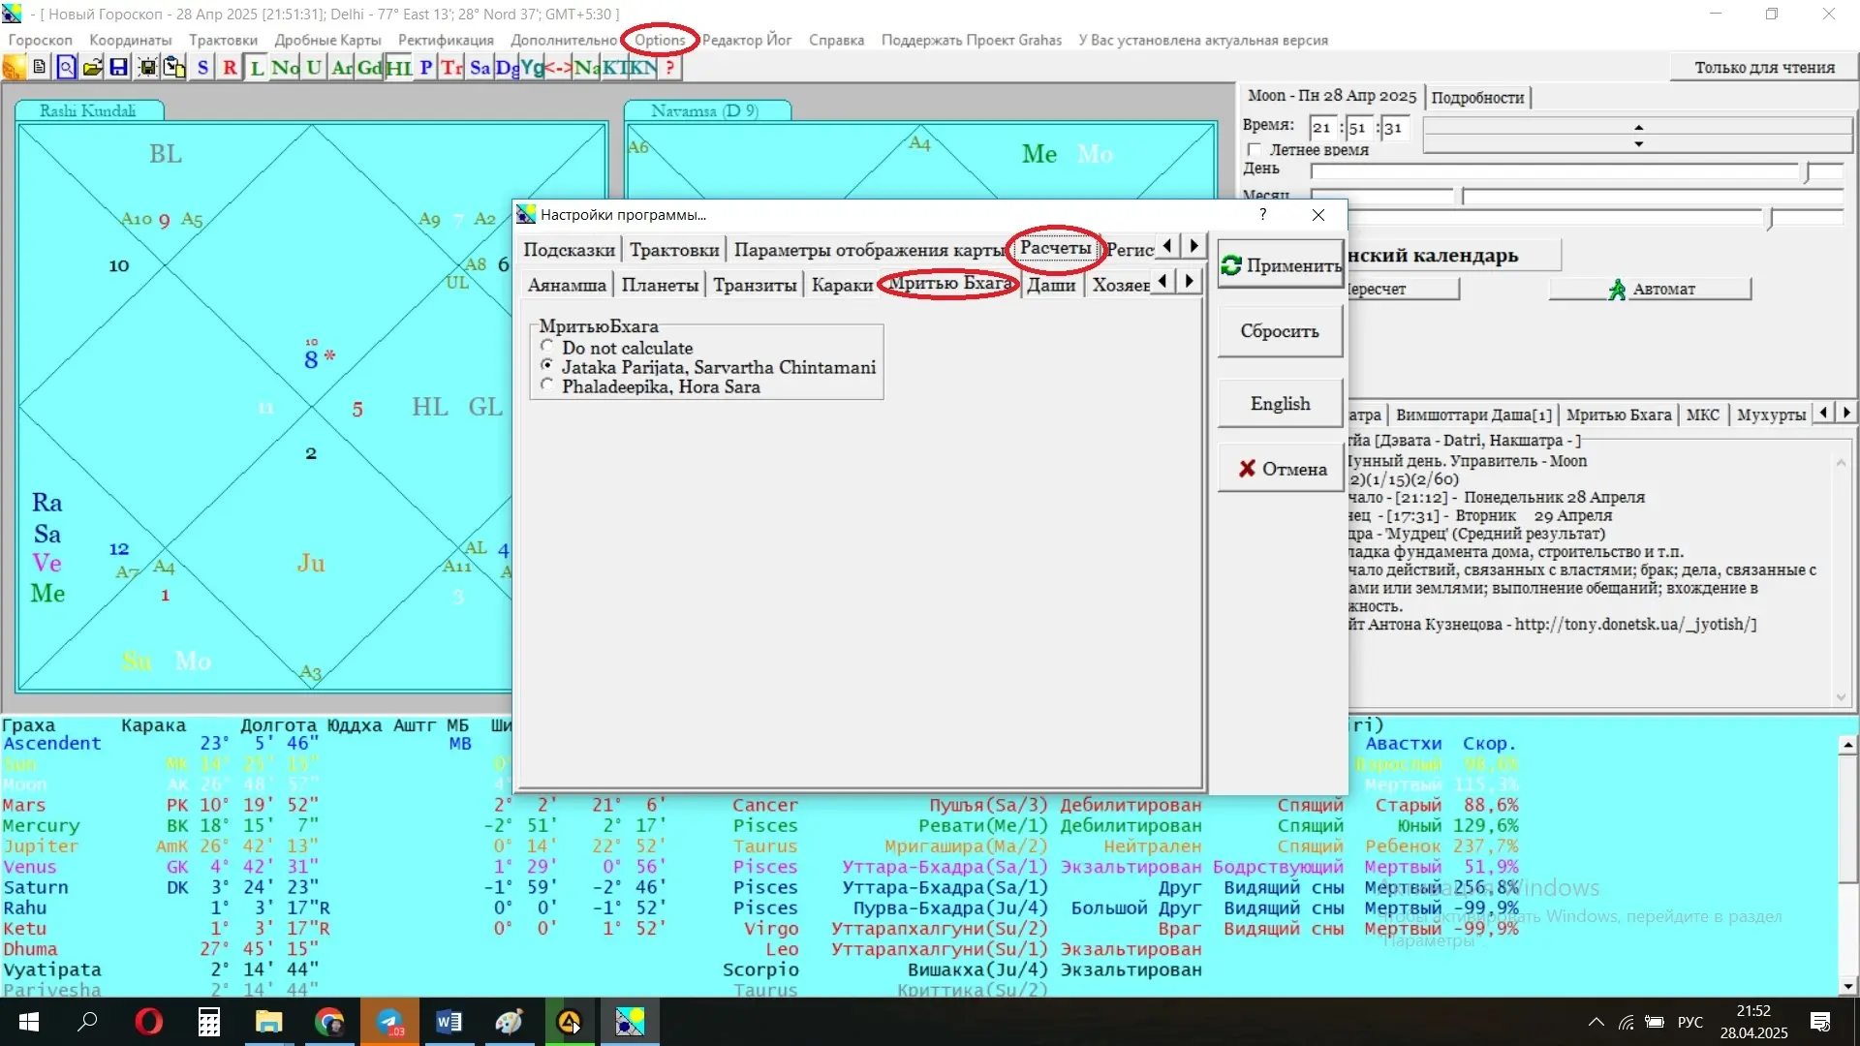Image resolution: width=1860 pixels, height=1046 pixels.
Task: Enable the Летнее время checkbox
Action: 1255,150
